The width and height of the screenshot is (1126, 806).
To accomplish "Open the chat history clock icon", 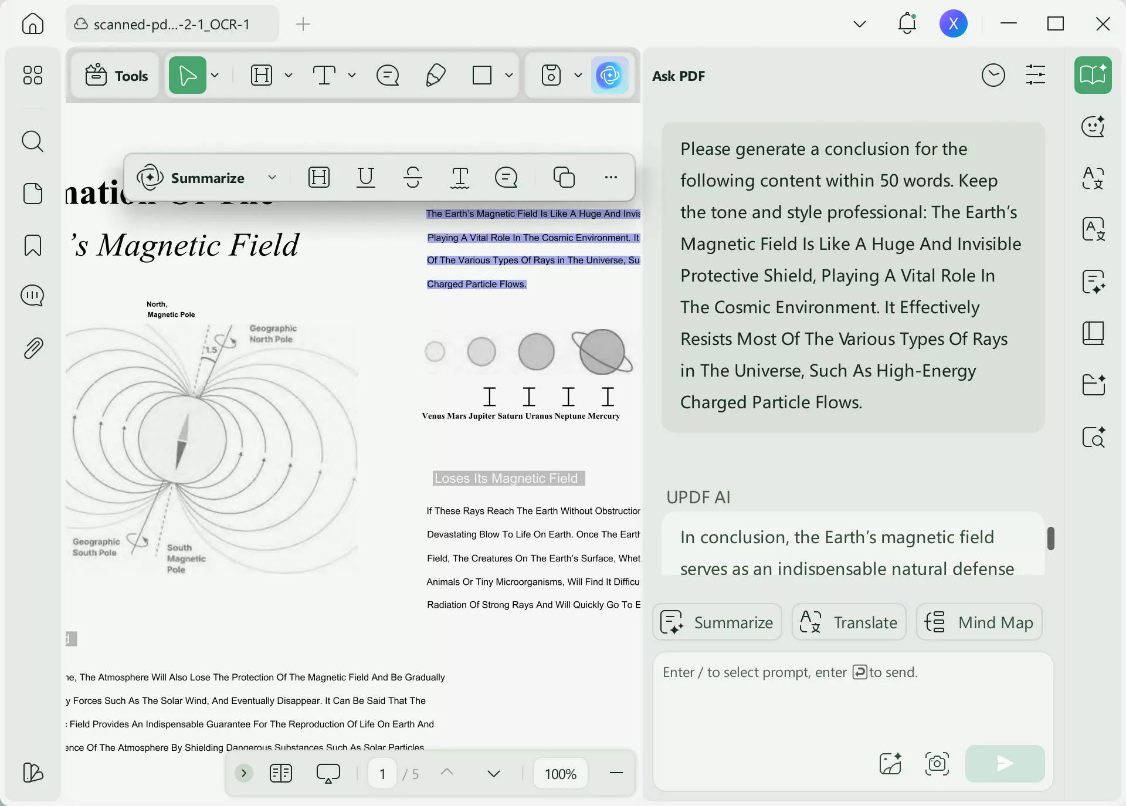I will (993, 75).
